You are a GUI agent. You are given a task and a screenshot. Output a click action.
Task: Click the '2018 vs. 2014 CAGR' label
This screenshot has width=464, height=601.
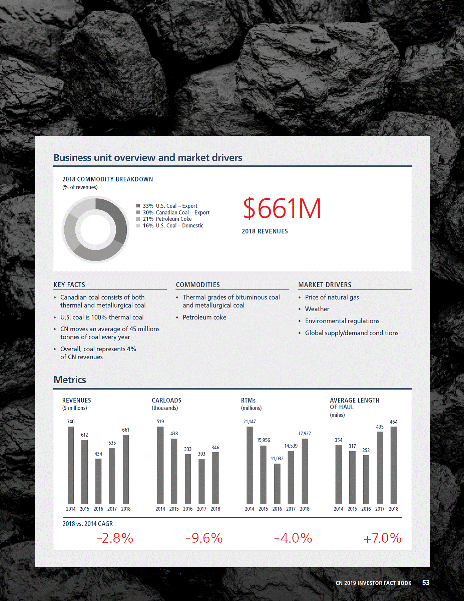point(88,524)
